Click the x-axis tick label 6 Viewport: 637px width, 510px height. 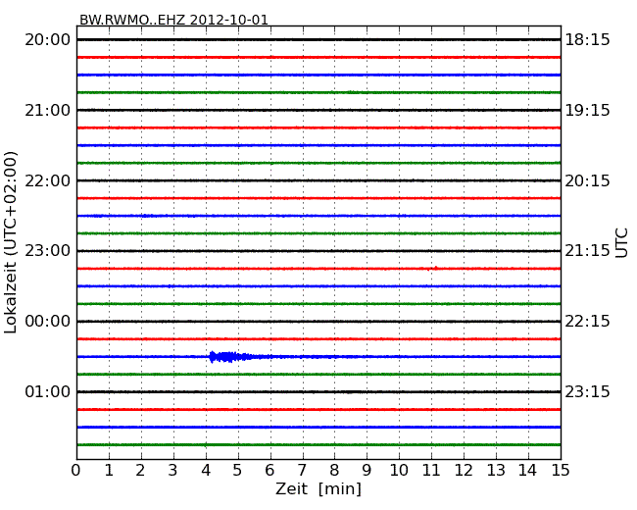[269, 471]
